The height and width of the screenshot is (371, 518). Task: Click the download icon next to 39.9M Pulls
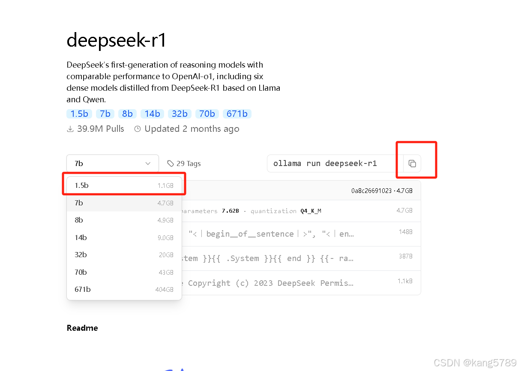click(70, 129)
